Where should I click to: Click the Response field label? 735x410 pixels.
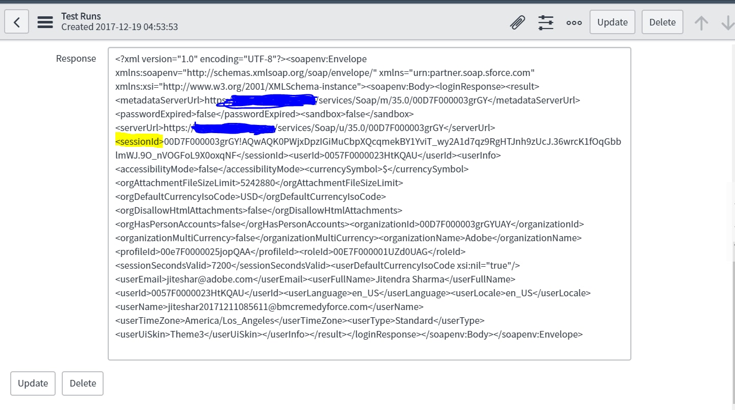pyautogui.click(x=76, y=59)
